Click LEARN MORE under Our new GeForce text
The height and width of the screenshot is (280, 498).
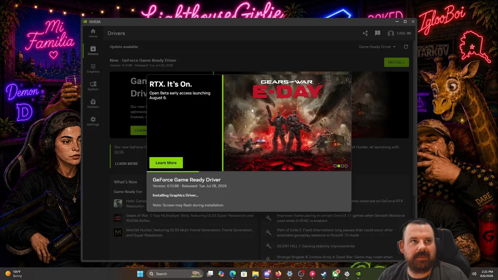tap(126, 164)
